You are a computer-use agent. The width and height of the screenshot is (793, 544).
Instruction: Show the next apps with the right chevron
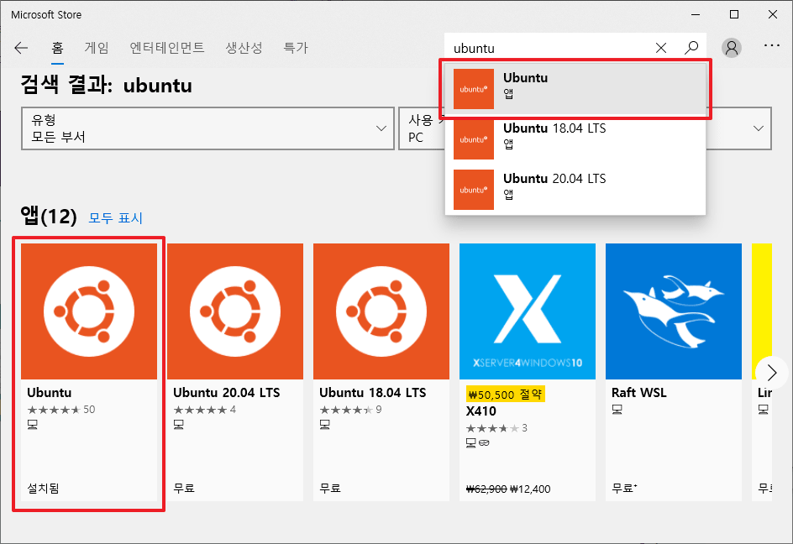771,373
